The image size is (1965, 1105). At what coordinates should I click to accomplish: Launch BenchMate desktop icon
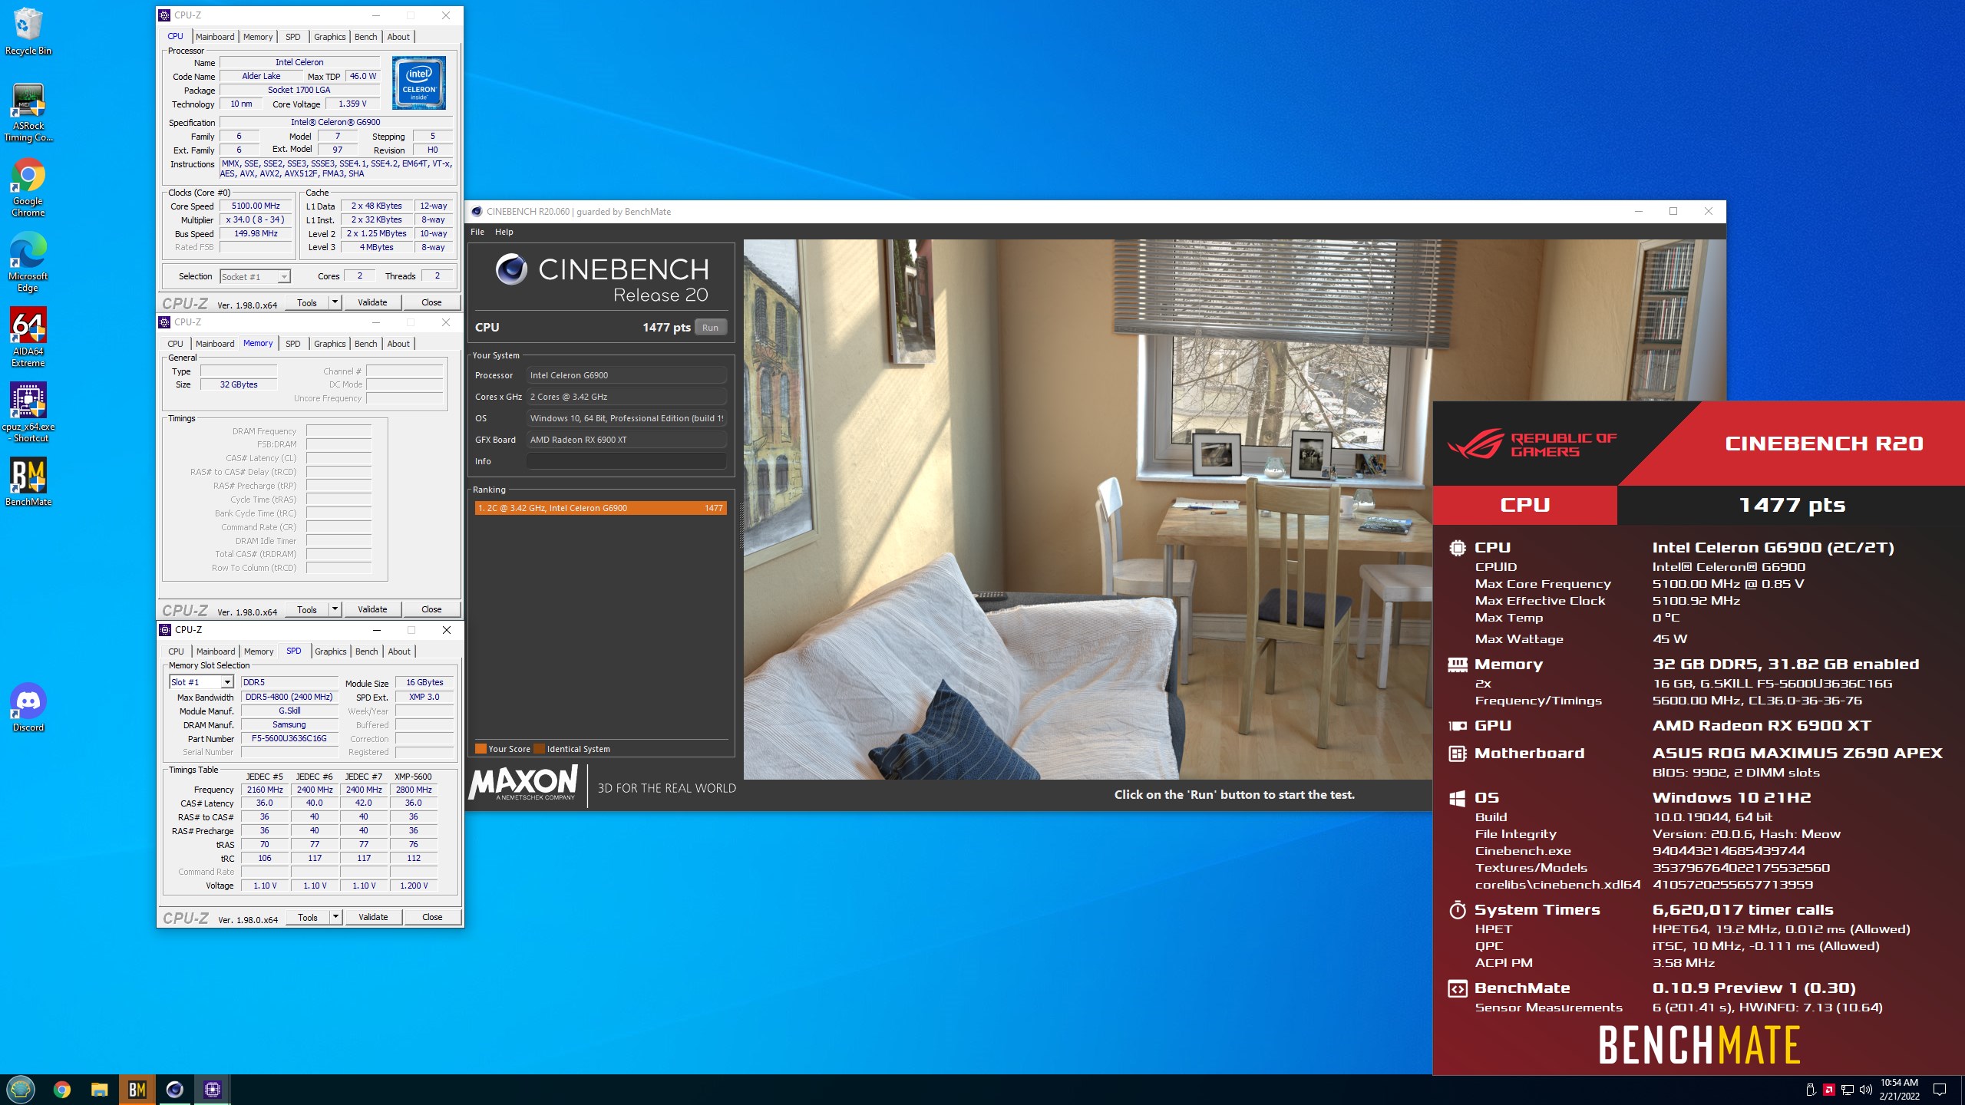point(28,482)
